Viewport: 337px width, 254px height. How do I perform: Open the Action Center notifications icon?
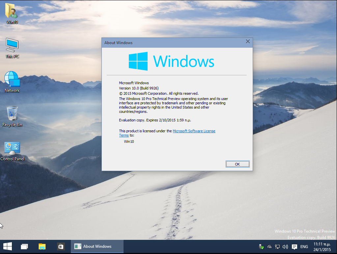click(295, 247)
